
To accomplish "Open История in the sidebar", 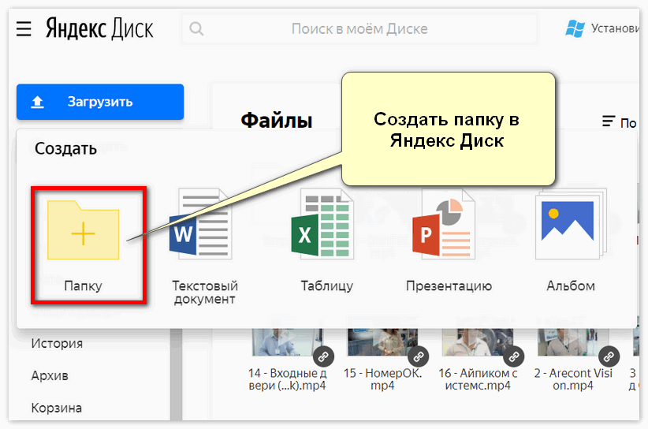I will (57, 344).
